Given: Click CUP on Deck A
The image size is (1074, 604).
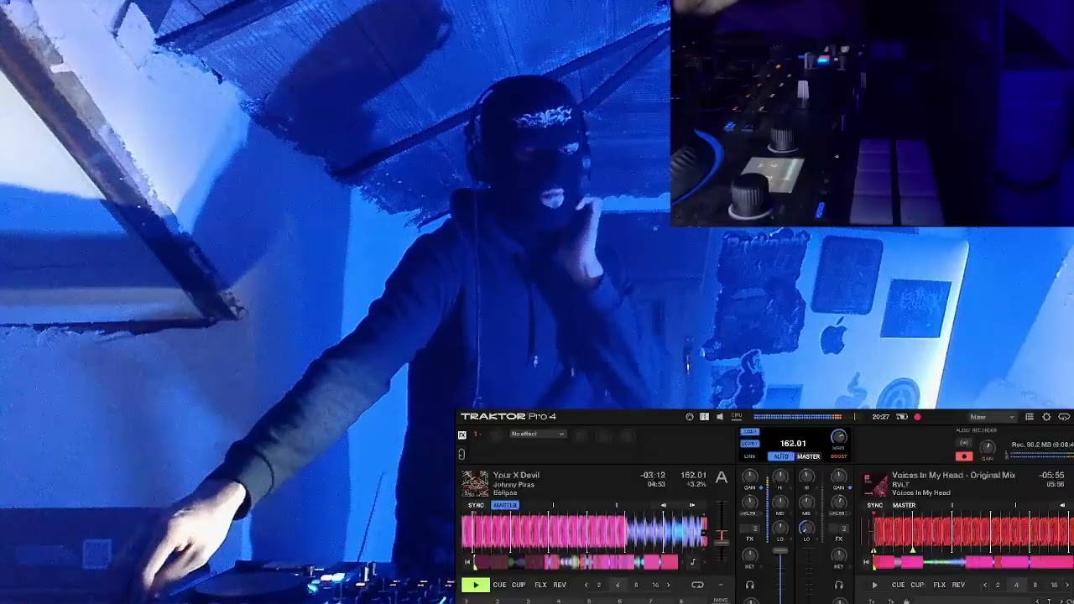Looking at the screenshot, I should coord(519,585).
